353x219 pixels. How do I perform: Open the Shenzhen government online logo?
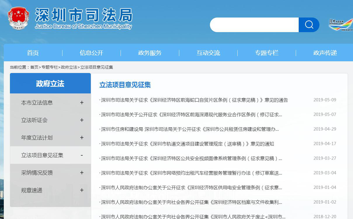(x=340, y=25)
